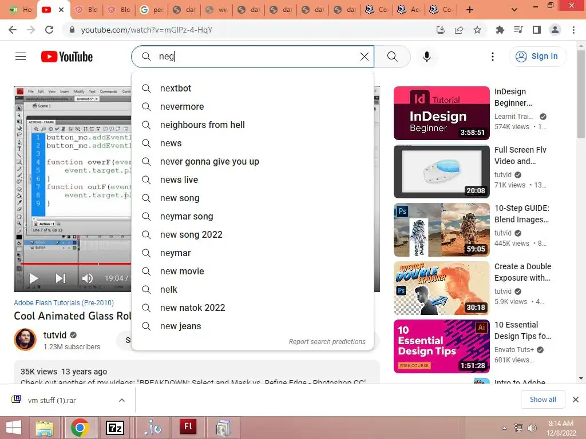The width and height of the screenshot is (586, 439).
Task: Clear the search box with X
Action: pyautogui.click(x=365, y=57)
